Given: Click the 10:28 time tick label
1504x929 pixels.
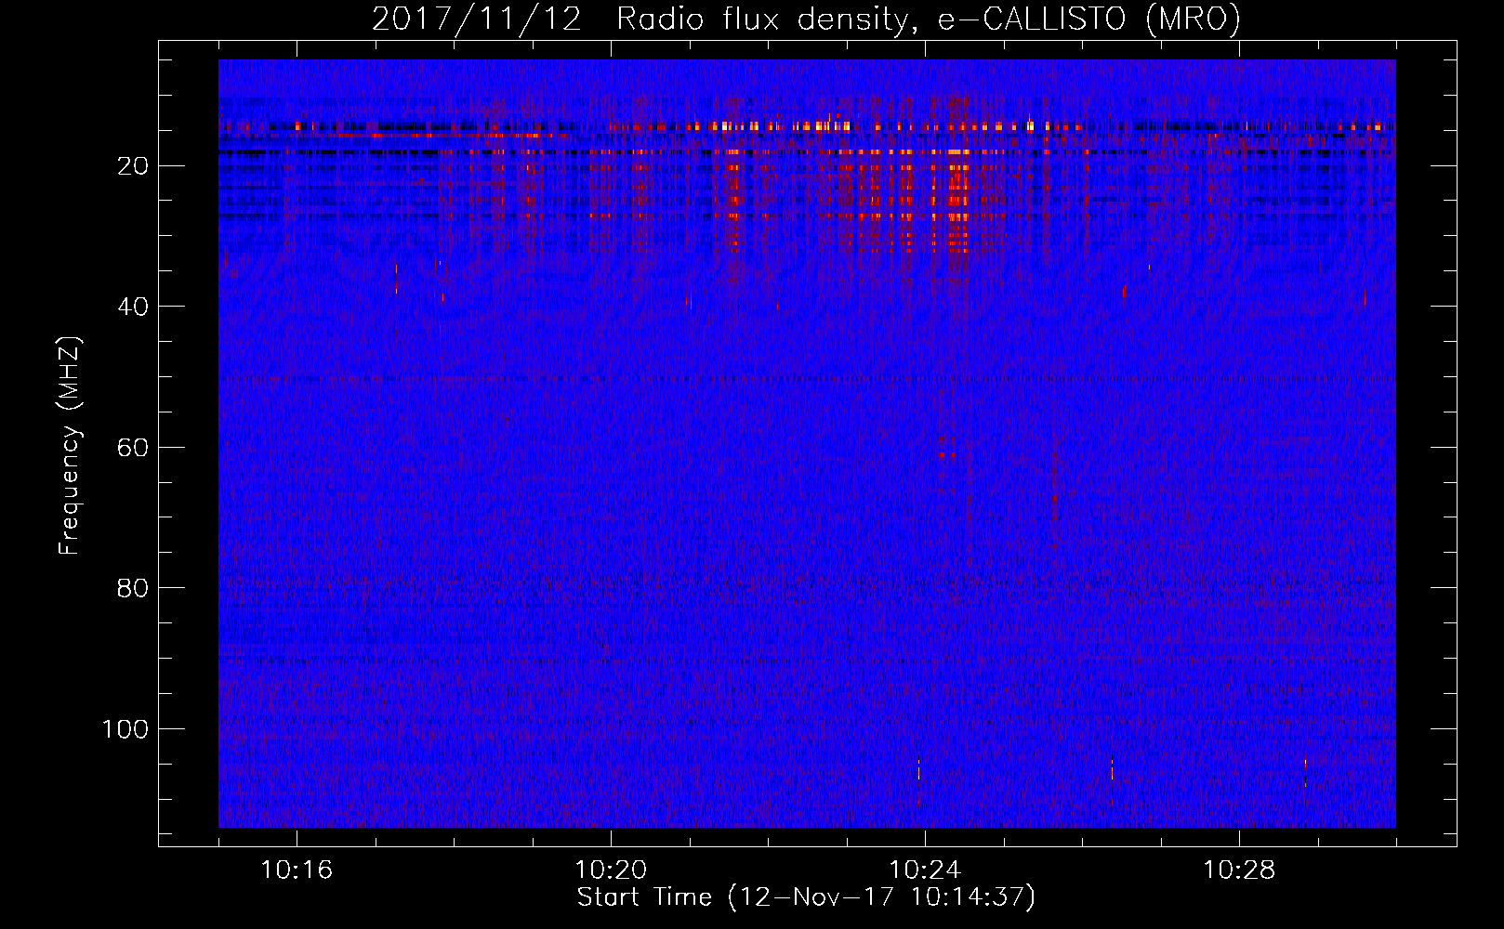Looking at the screenshot, I should (1239, 870).
